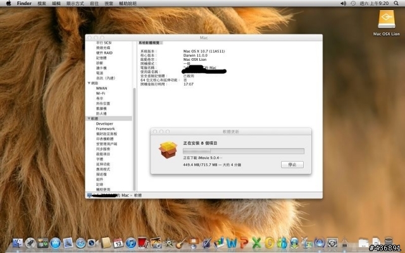Launch Launchpad rocket icon in Dock
This screenshot has height=253, width=405.
30,243
